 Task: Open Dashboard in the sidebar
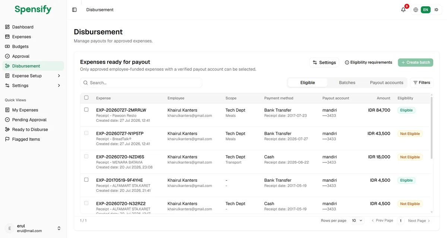tap(33, 27)
